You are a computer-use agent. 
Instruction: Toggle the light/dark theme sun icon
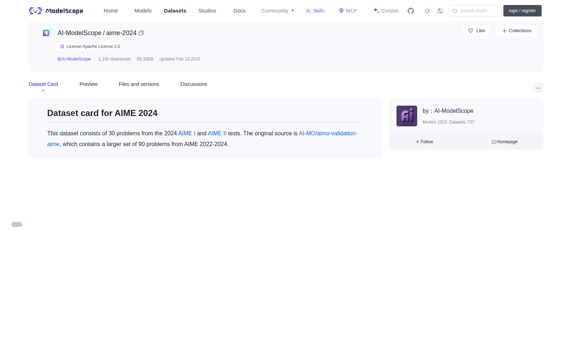427,11
